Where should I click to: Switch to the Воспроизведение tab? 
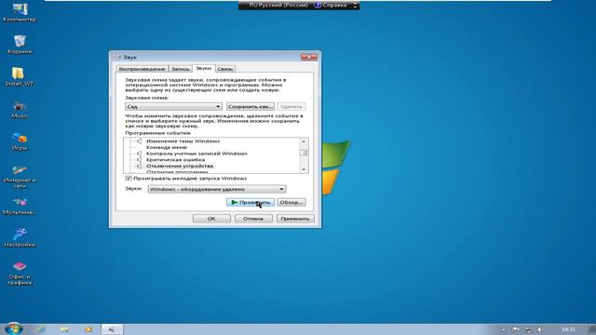[x=142, y=69]
